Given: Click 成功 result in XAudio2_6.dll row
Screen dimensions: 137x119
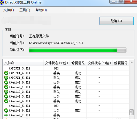Looking at the screenshot, I should 78,110.
